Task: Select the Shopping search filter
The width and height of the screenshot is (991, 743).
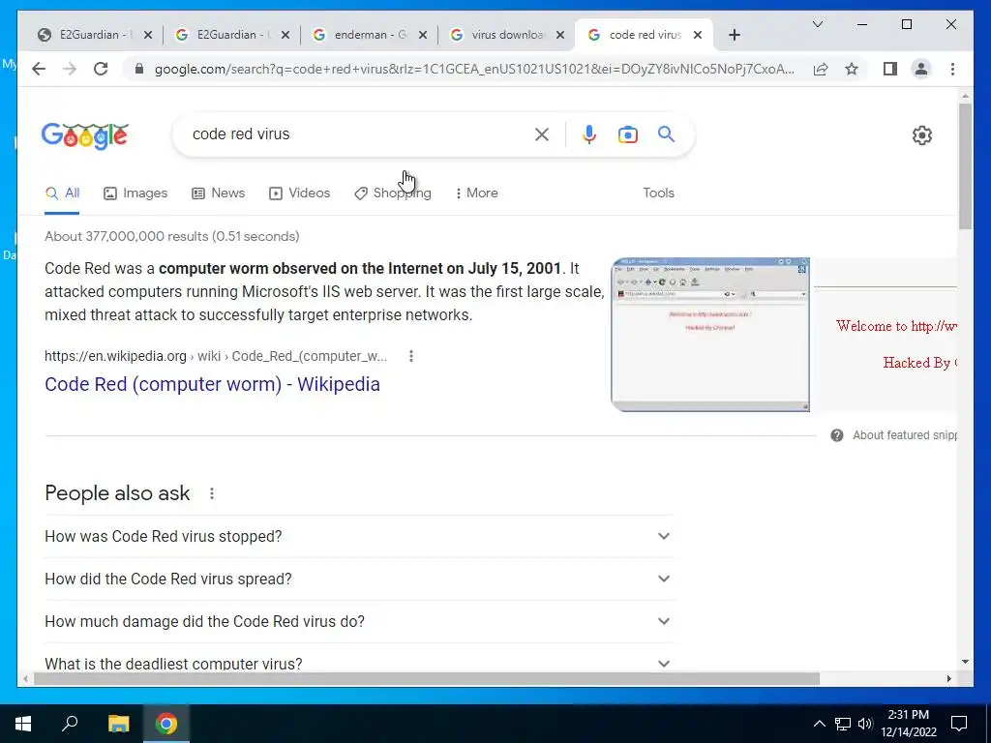Action: (x=393, y=193)
